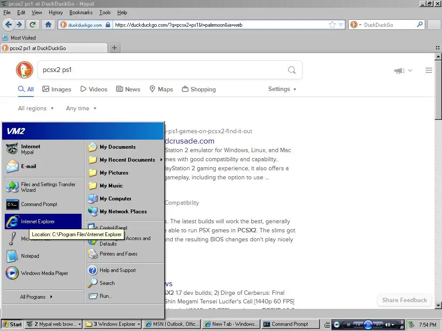Restore the Media Player from taskbar toolbar
The height and width of the screenshot is (331, 442).
(x=402, y=327)
